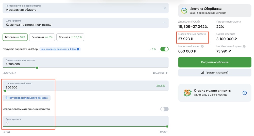Click the info icon next to Налоговый вычет
The width and height of the screenshot is (254, 136).
pyautogui.click(x=202, y=47)
